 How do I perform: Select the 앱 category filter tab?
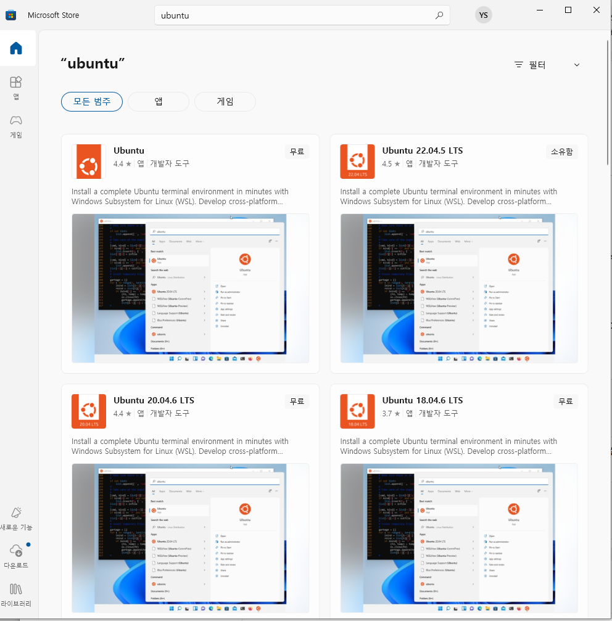pos(159,102)
